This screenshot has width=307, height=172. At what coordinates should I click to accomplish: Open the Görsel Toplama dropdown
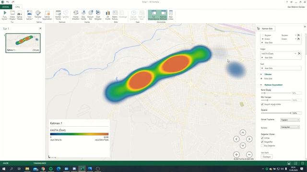point(290,120)
